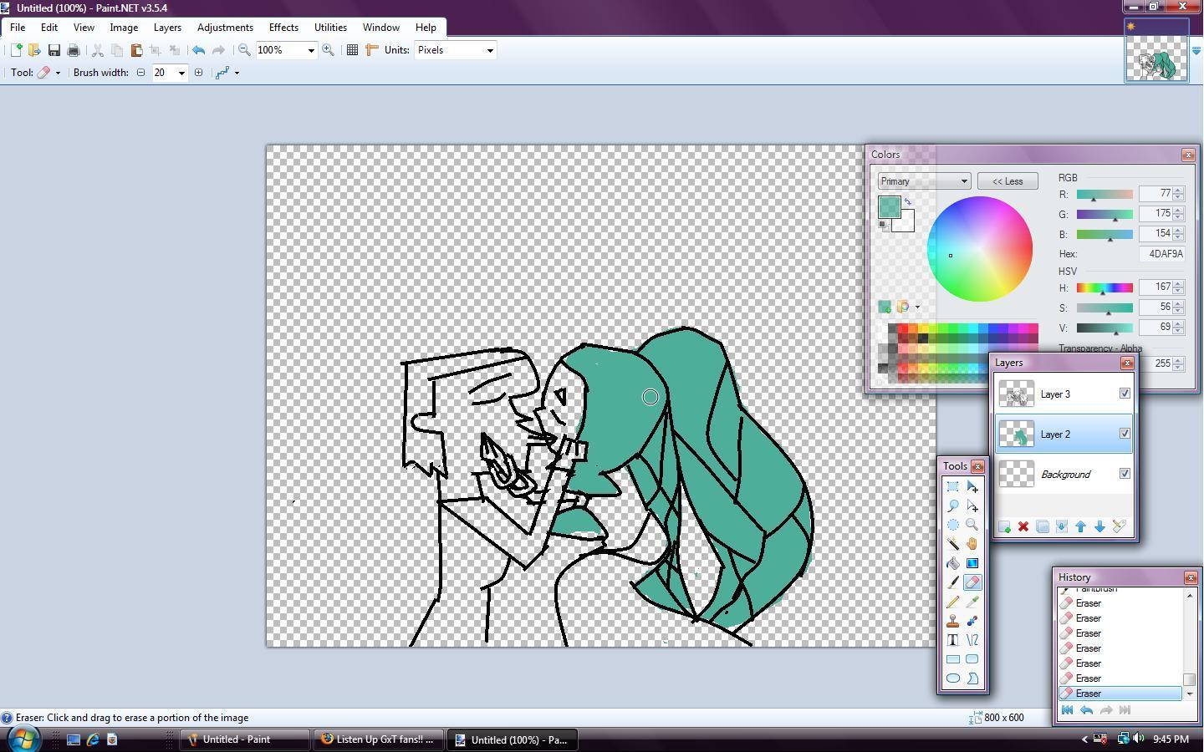Image resolution: width=1204 pixels, height=752 pixels.
Task: Select the Line/Curve tool
Action: point(972,640)
